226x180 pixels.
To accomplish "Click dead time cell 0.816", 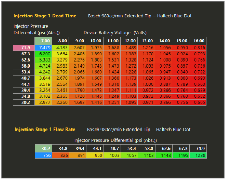I will click(x=198, y=48).
